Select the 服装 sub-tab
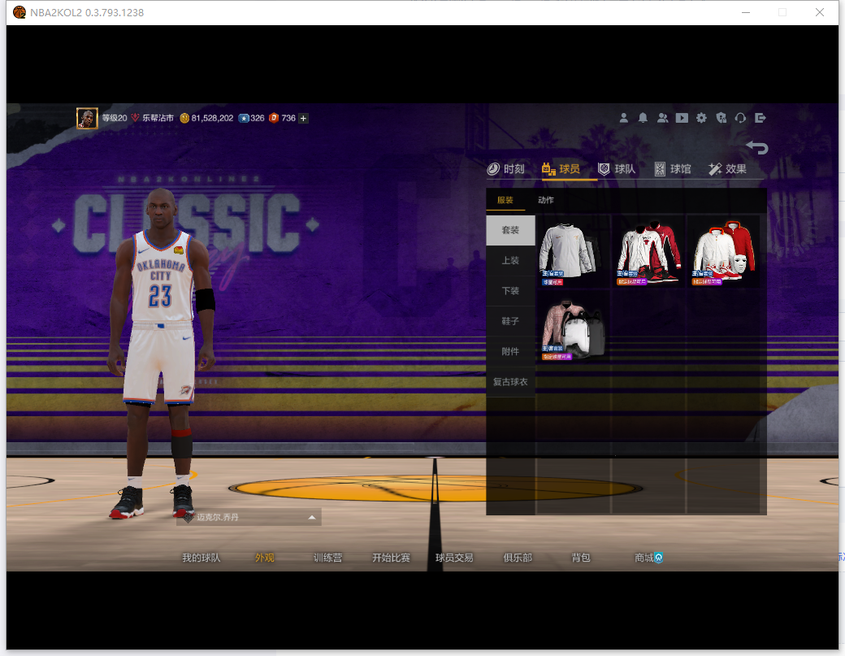This screenshot has width=845, height=656. pos(505,200)
